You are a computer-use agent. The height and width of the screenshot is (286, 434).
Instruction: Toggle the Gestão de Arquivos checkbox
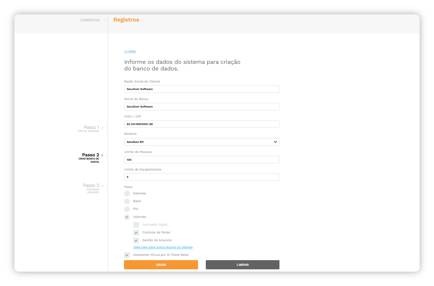pos(136,240)
